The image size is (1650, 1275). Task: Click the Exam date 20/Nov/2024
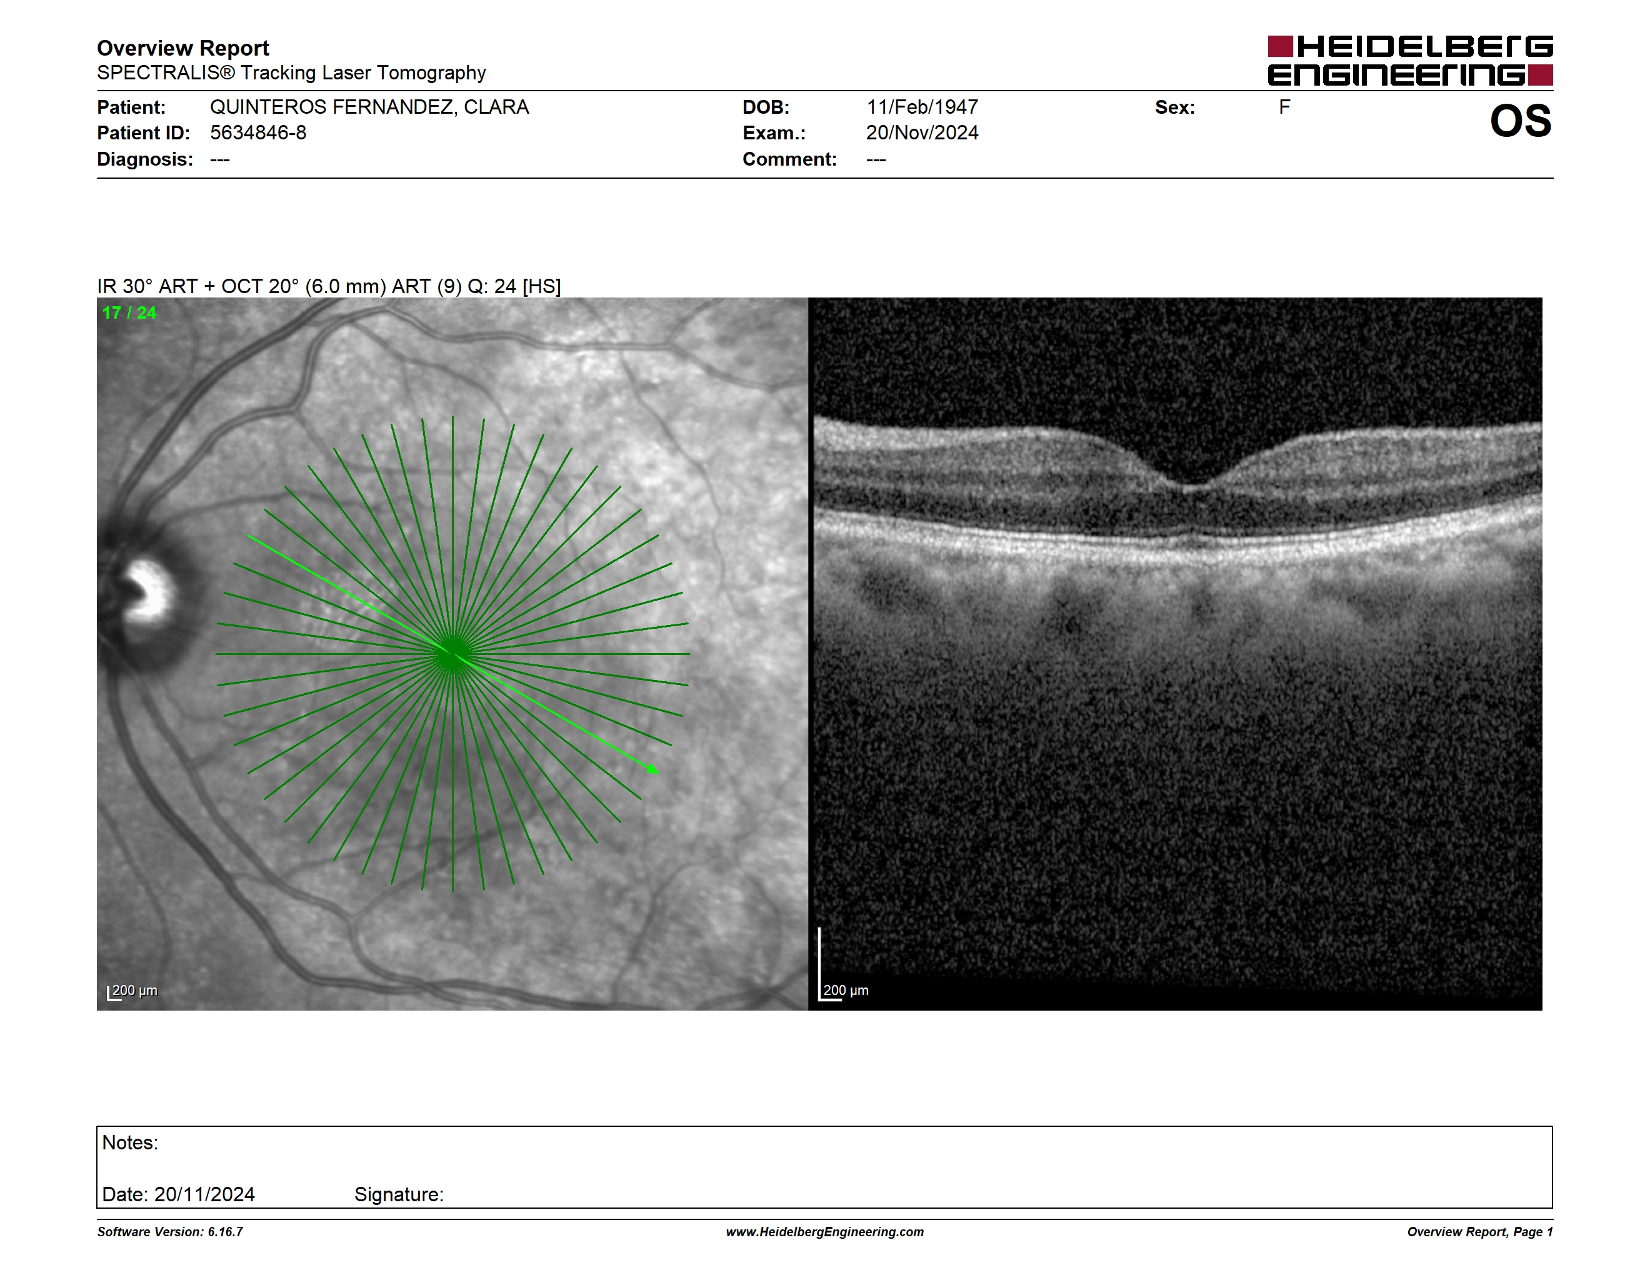[922, 133]
